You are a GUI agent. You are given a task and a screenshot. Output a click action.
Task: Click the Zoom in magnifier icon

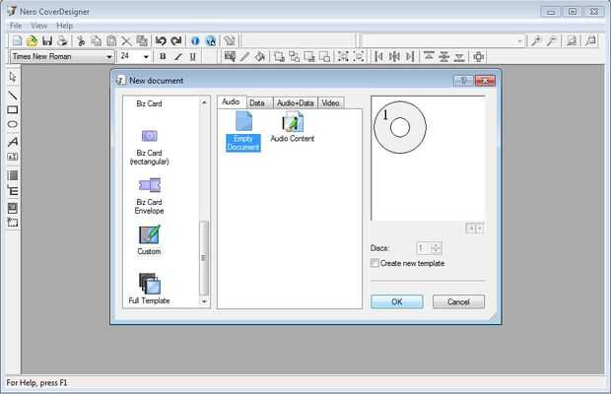coord(536,40)
